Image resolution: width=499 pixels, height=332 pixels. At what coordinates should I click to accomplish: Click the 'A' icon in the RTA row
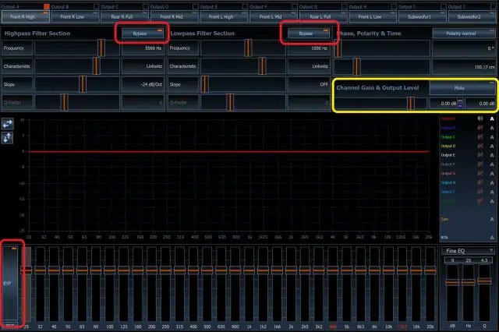coord(492,238)
